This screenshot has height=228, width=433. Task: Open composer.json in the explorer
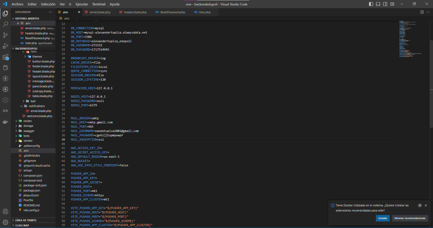pyautogui.click(x=33, y=176)
